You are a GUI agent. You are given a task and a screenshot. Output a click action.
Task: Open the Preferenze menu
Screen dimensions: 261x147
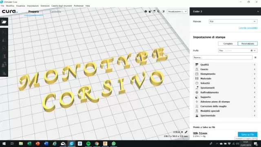(79, 6)
